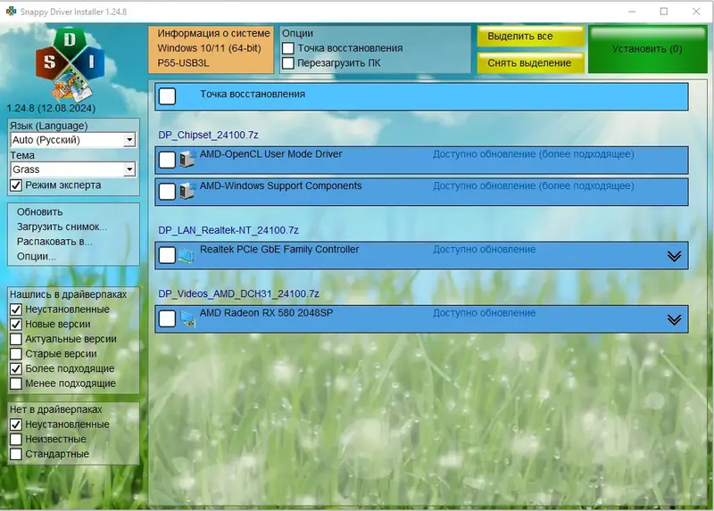
Task: Open the Тема Grass dropdown
Action: tap(73, 169)
